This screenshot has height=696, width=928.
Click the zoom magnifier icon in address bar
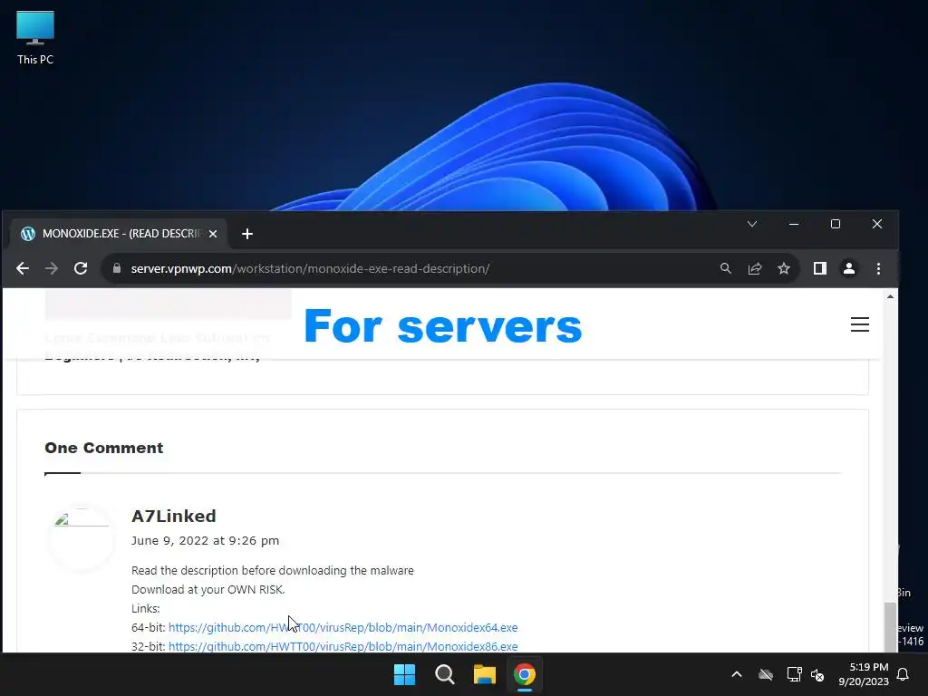pyautogui.click(x=726, y=268)
